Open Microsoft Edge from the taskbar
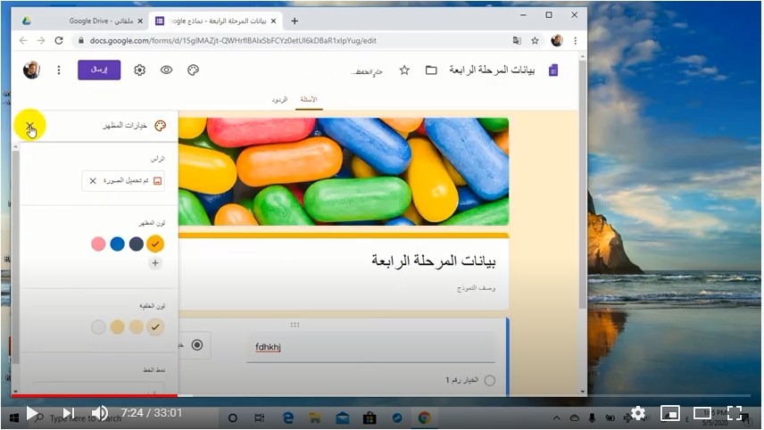The height and width of the screenshot is (430, 764). point(288,418)
